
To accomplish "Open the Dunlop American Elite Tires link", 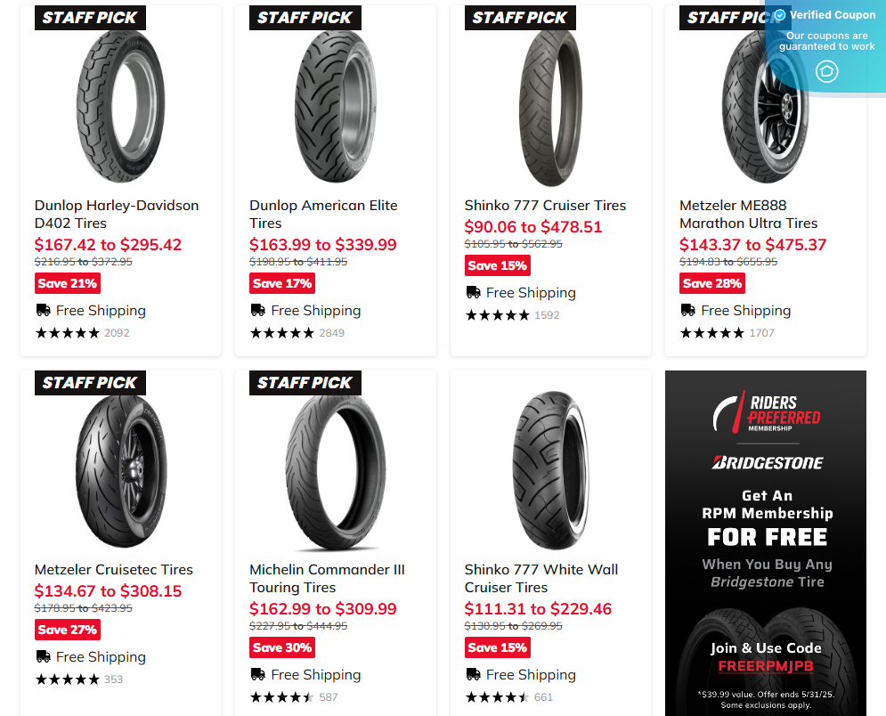I will pyautogui.click(x=323, y=215).
